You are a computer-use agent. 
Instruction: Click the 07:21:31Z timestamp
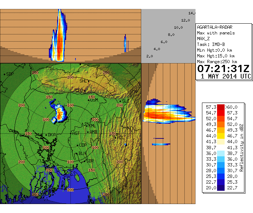[x=224, y=69]
